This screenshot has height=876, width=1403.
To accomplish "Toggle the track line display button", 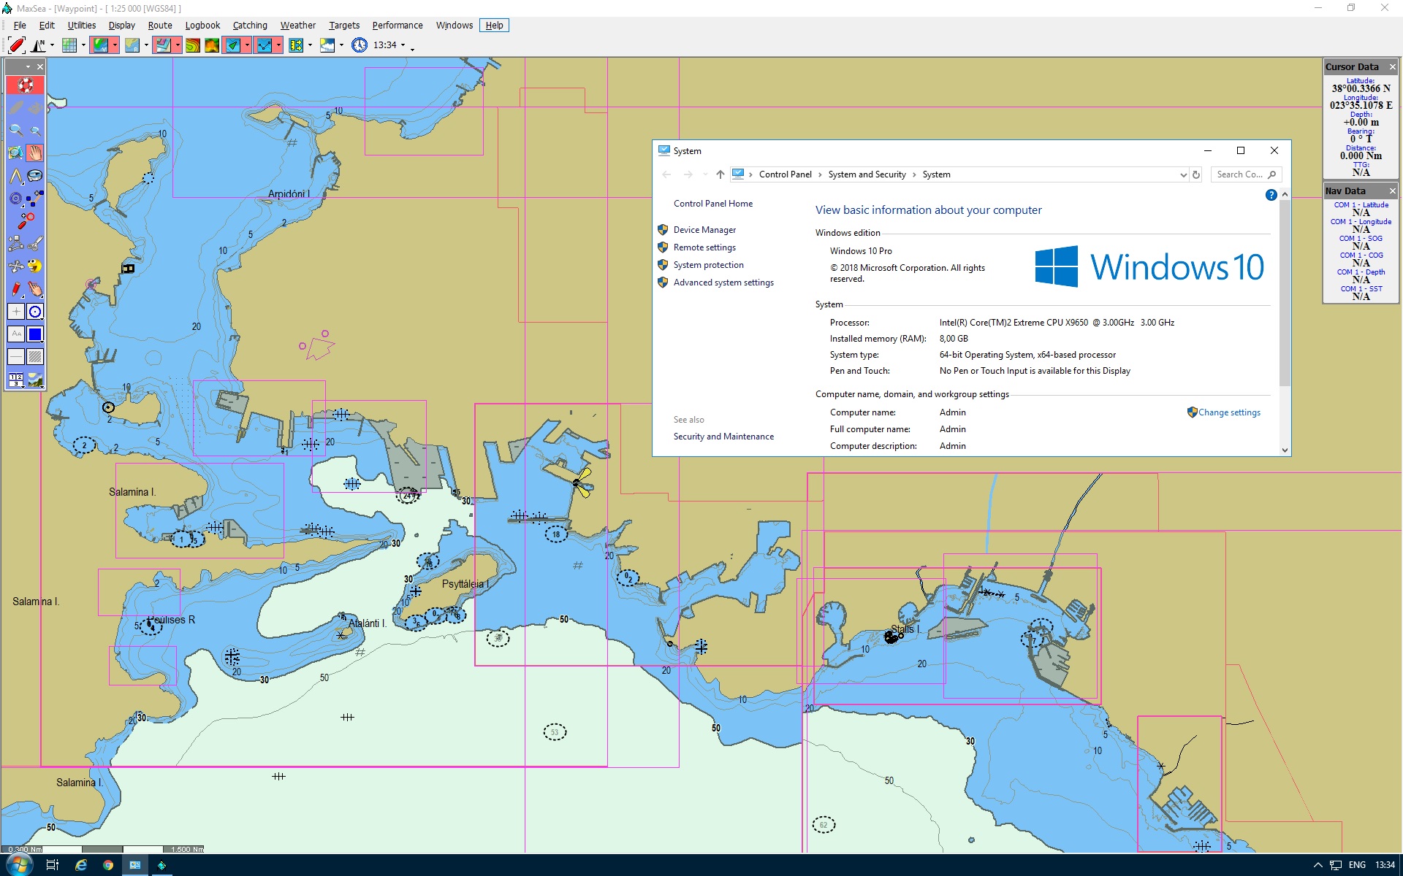I will (x=264, y=45).
